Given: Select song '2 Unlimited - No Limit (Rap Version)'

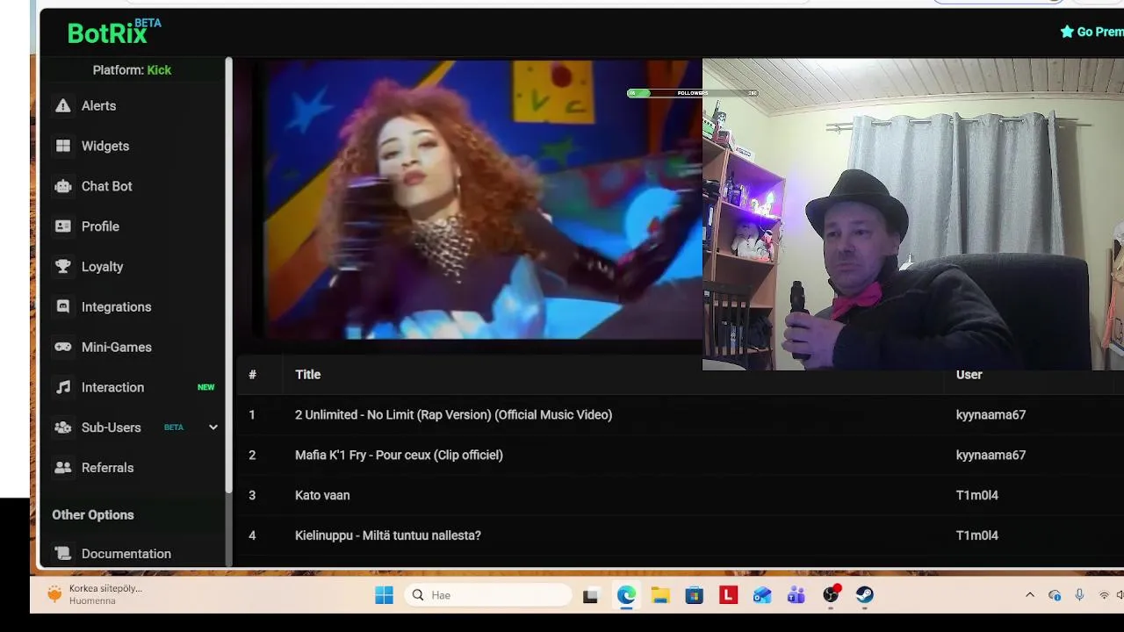Looking at the screenshot, I should tap(453, 415).
